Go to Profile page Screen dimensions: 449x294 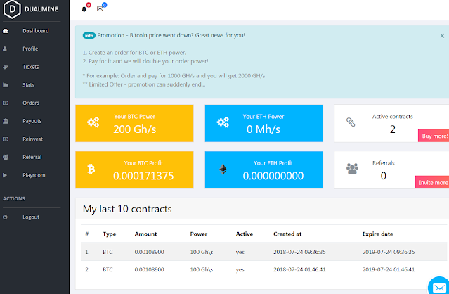[30, 49]
